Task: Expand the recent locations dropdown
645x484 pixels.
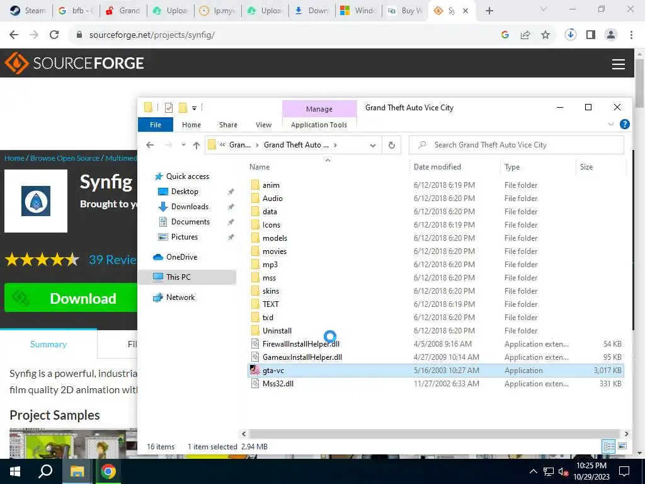Action: [183, 145]
